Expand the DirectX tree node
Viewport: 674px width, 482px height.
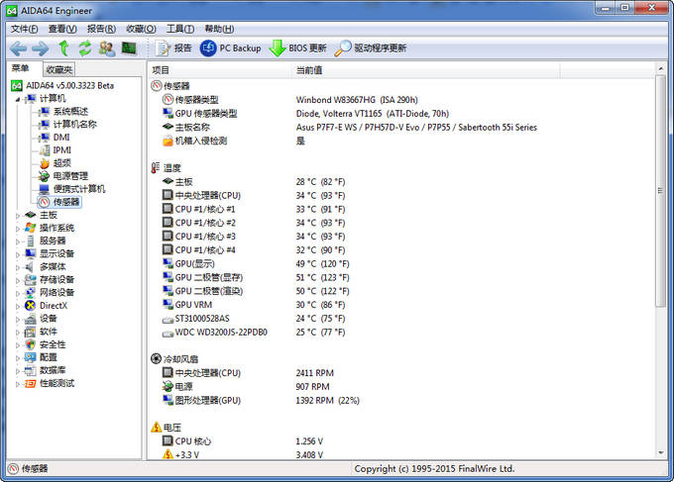(18, 307)
